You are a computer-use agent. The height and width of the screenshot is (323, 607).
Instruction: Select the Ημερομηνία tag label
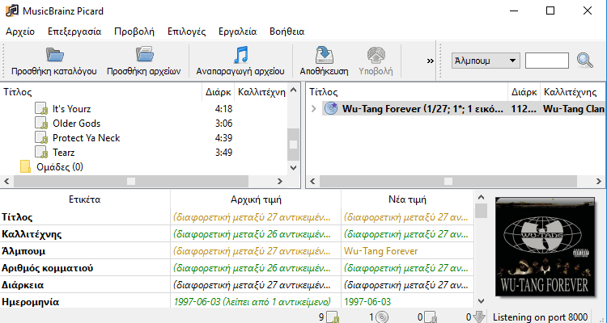pos(30,302)
